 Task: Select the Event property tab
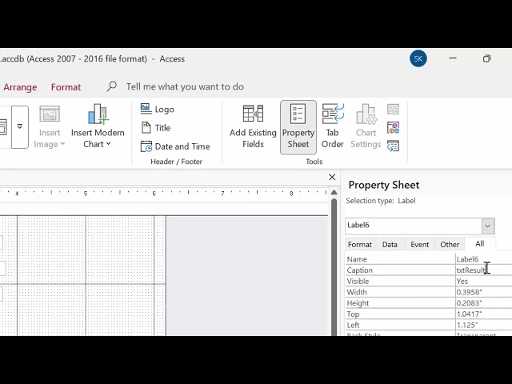(419, 244)
